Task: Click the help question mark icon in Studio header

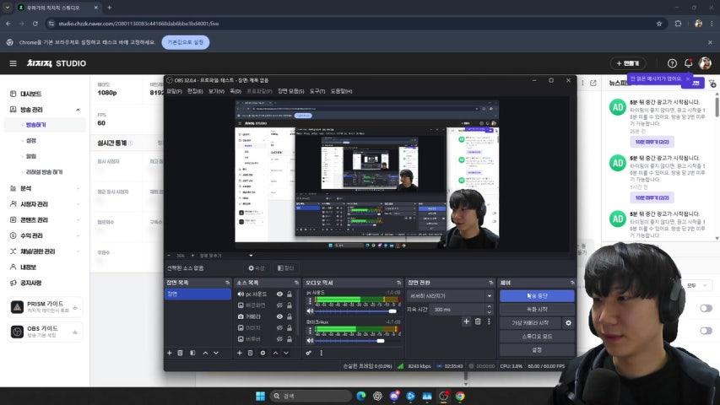Action: point(672,63)
